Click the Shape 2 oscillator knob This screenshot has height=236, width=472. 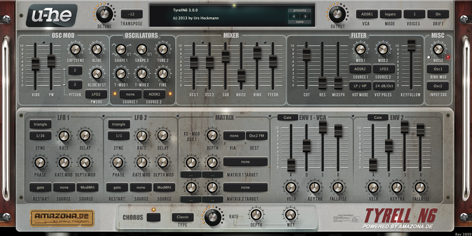click(x=142, y=49)
